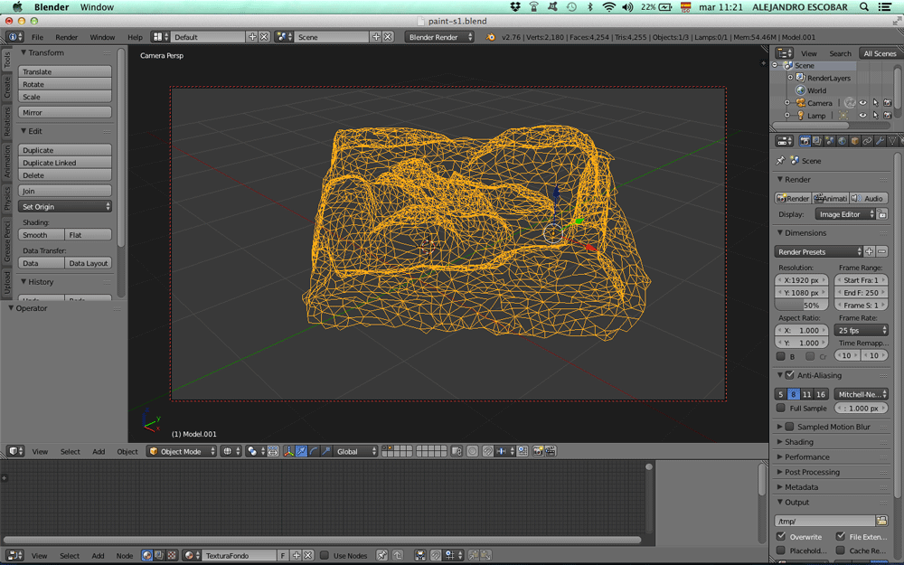The height and width of the screenshot is (565, 904).
Task: Pin the Scene properties context
Action: (781, 161)
